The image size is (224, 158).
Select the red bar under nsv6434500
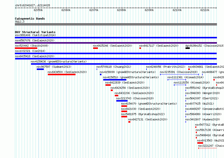click(62, 74)
